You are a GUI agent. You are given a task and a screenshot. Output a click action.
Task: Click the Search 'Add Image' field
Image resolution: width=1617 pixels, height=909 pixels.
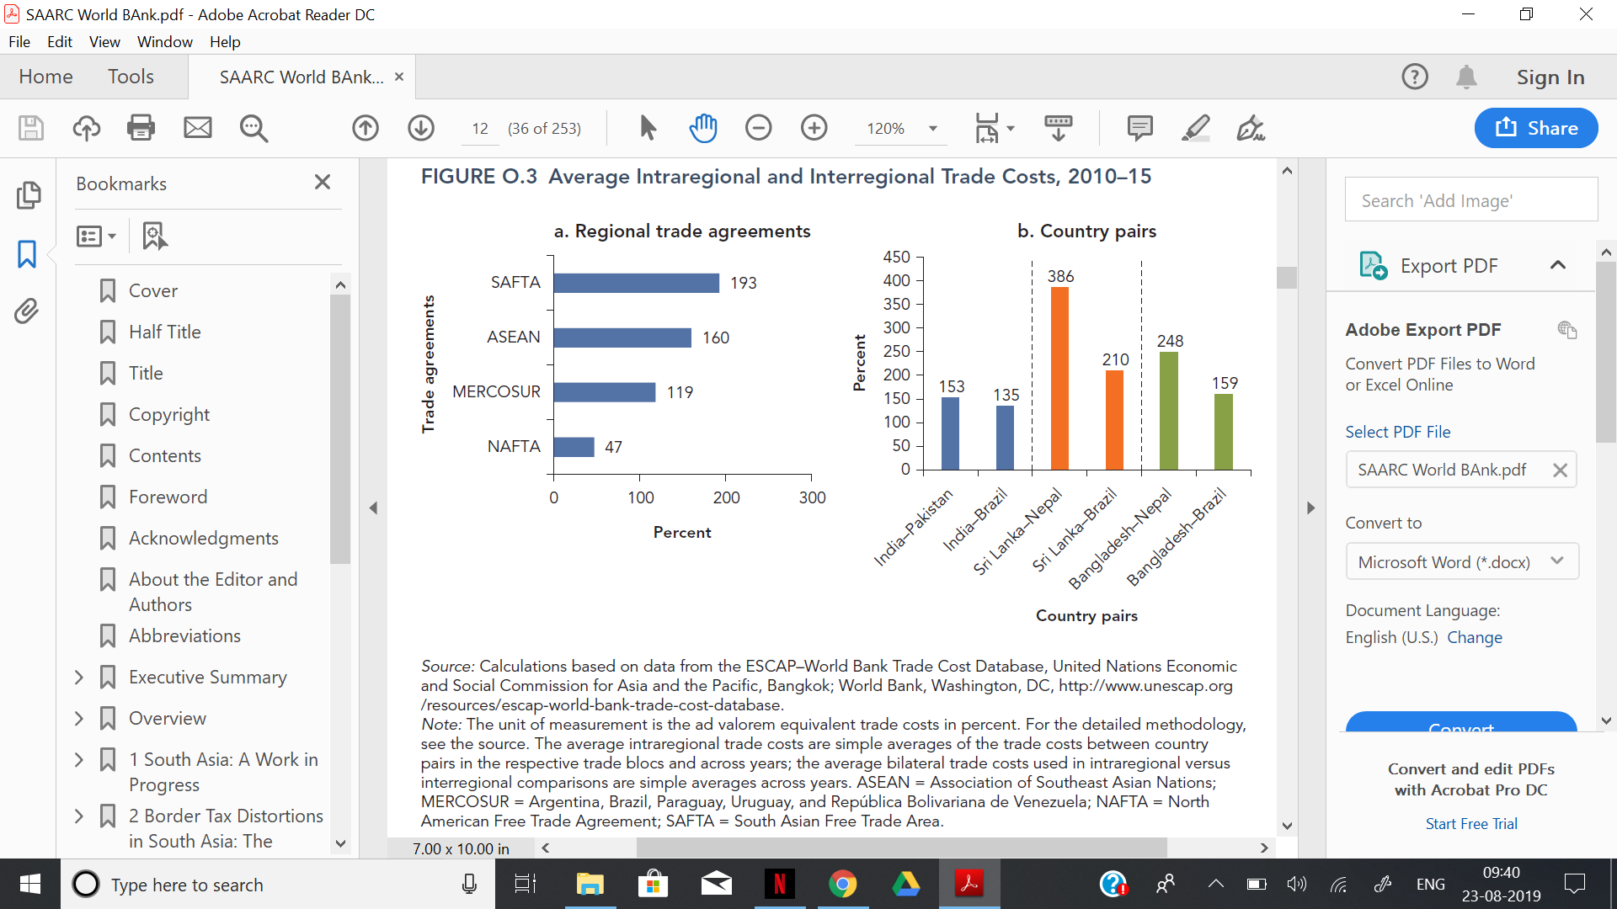[x=1470, y=200]
